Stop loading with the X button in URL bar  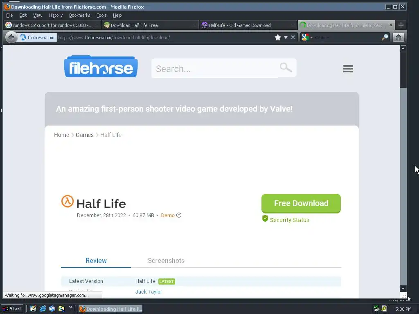[293, 37]
